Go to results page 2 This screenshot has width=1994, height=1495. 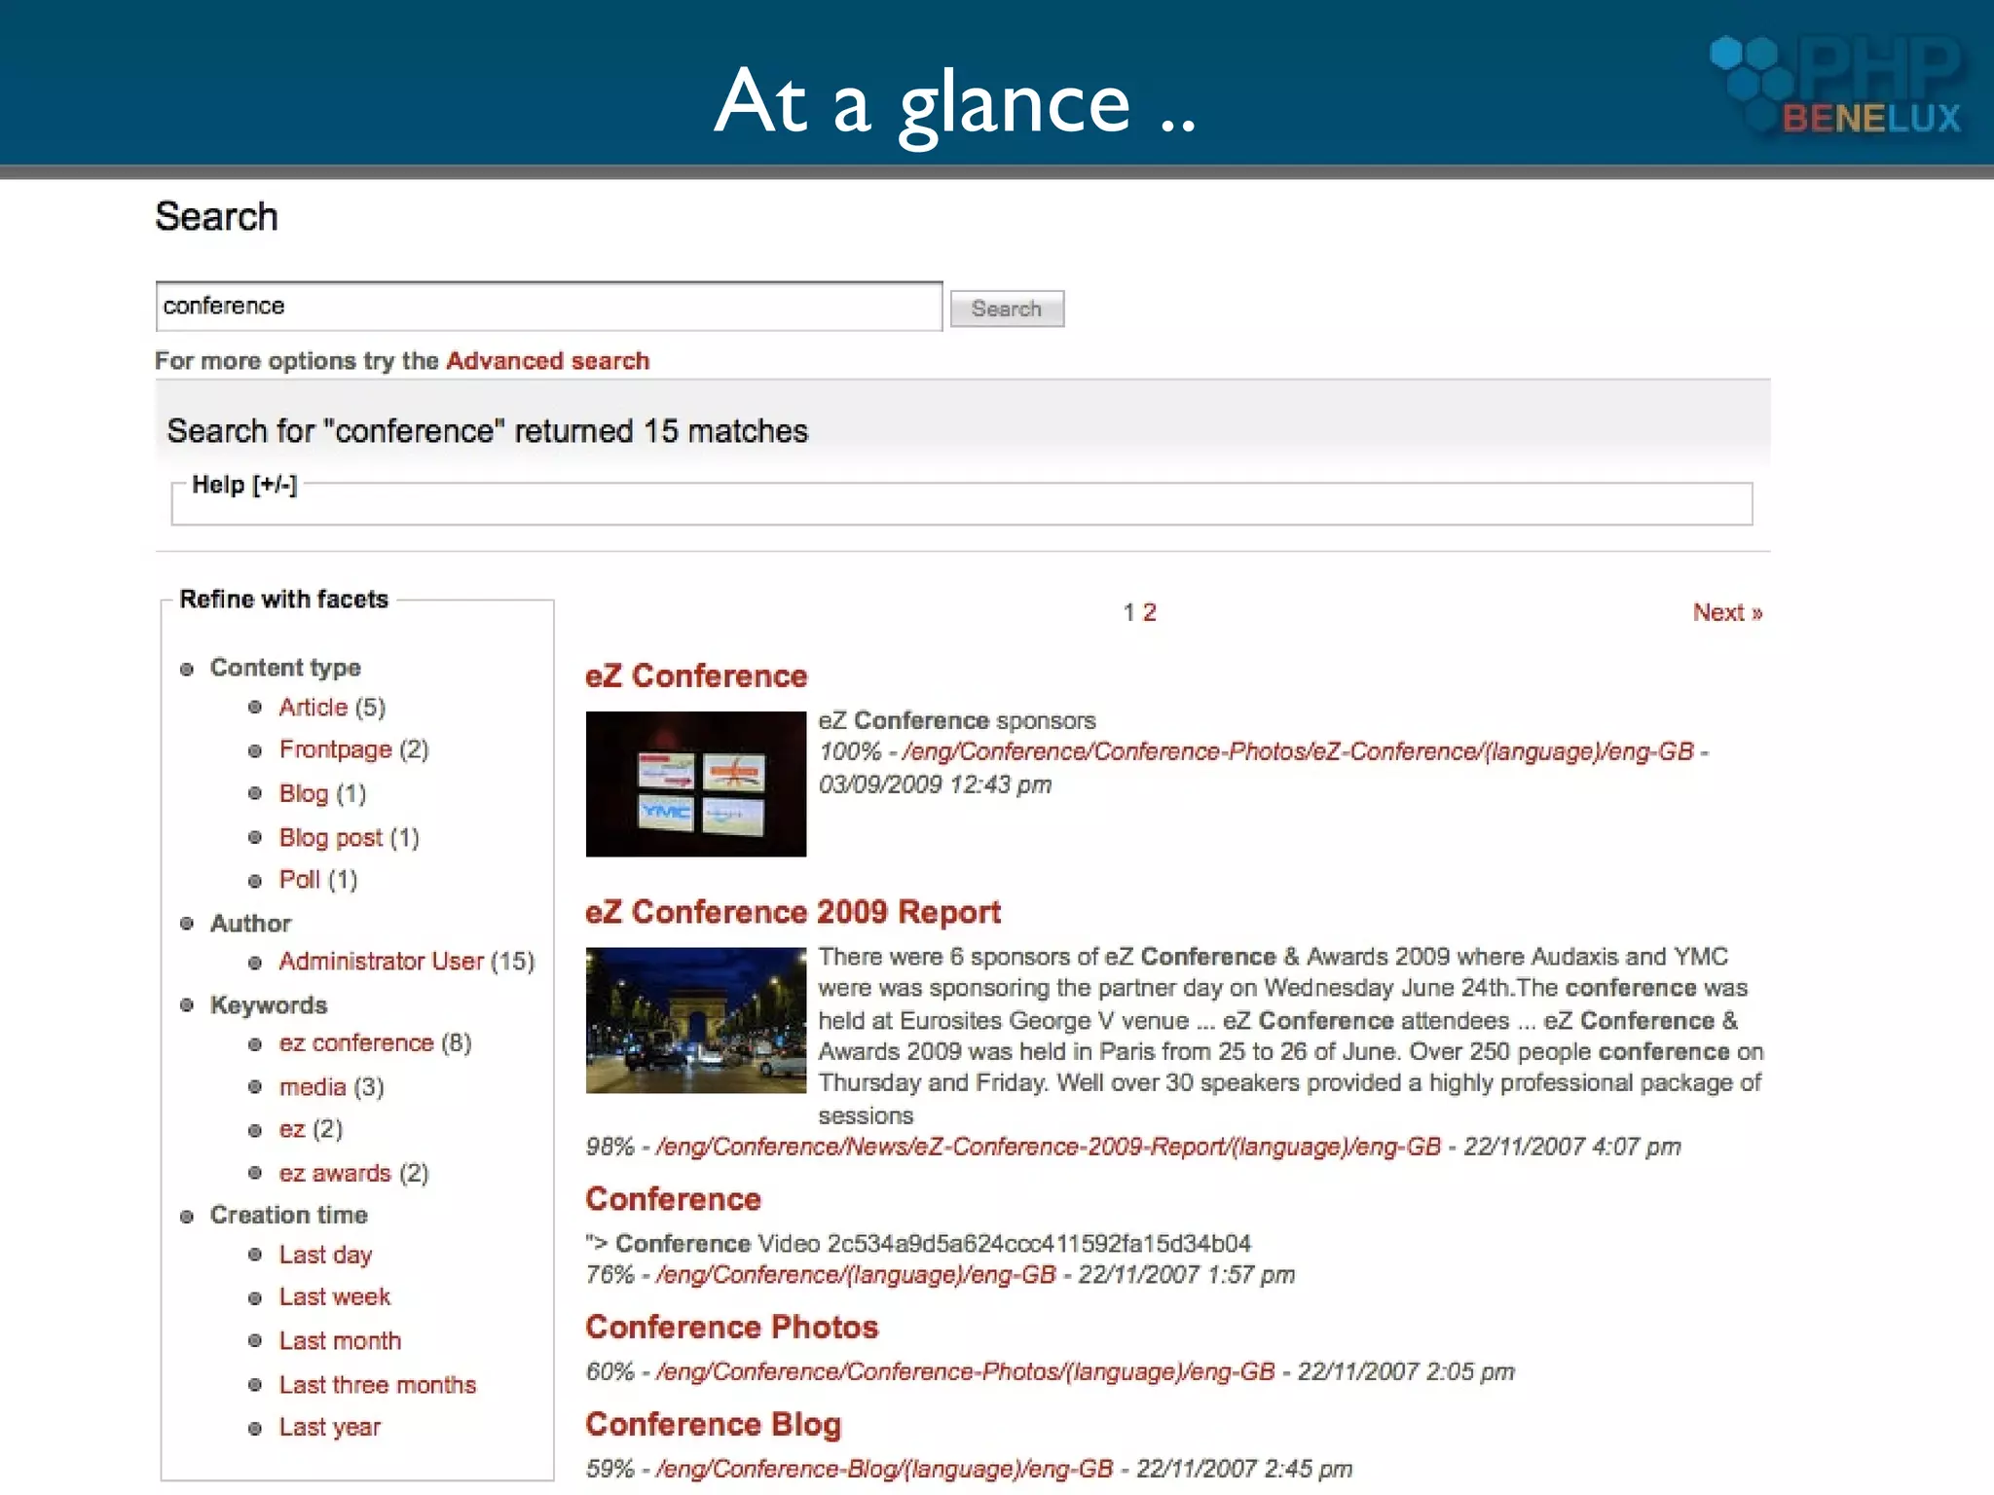click(1150, 612)
